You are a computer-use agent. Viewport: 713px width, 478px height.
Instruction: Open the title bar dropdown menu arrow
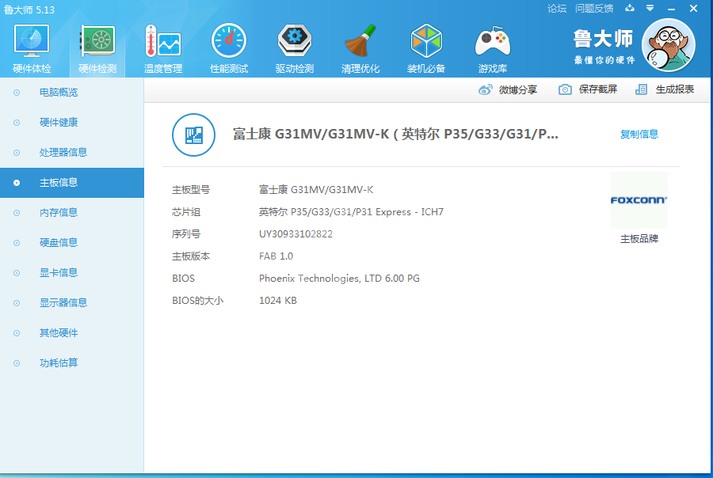[x=650, y=8]
